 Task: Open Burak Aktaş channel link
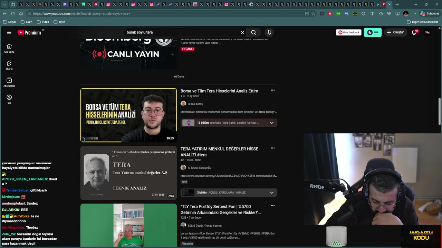click(195, 104)
